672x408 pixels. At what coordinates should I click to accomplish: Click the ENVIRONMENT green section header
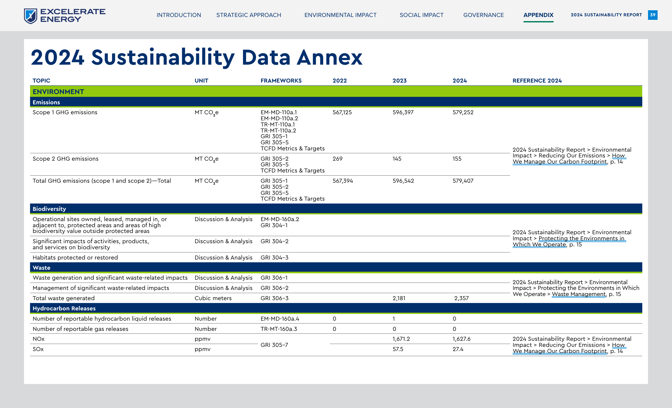coord(336,92)
